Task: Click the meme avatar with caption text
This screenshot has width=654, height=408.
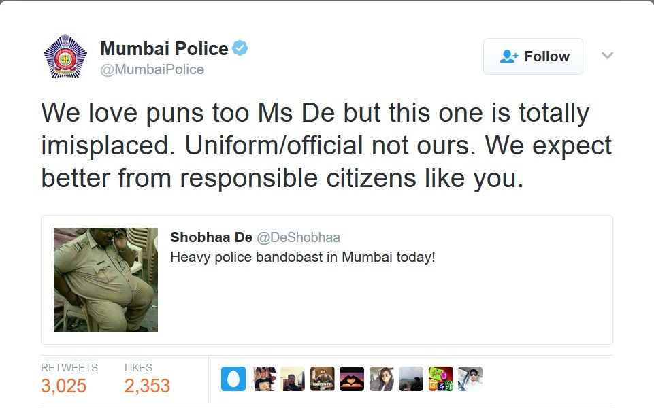Action: pyautogui.click(x=322, y=379)
